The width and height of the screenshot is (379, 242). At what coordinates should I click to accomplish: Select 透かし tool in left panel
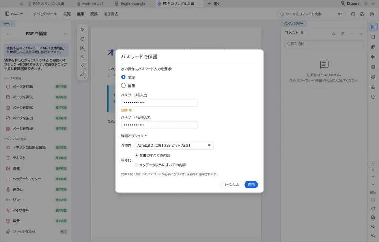(36, 190)
